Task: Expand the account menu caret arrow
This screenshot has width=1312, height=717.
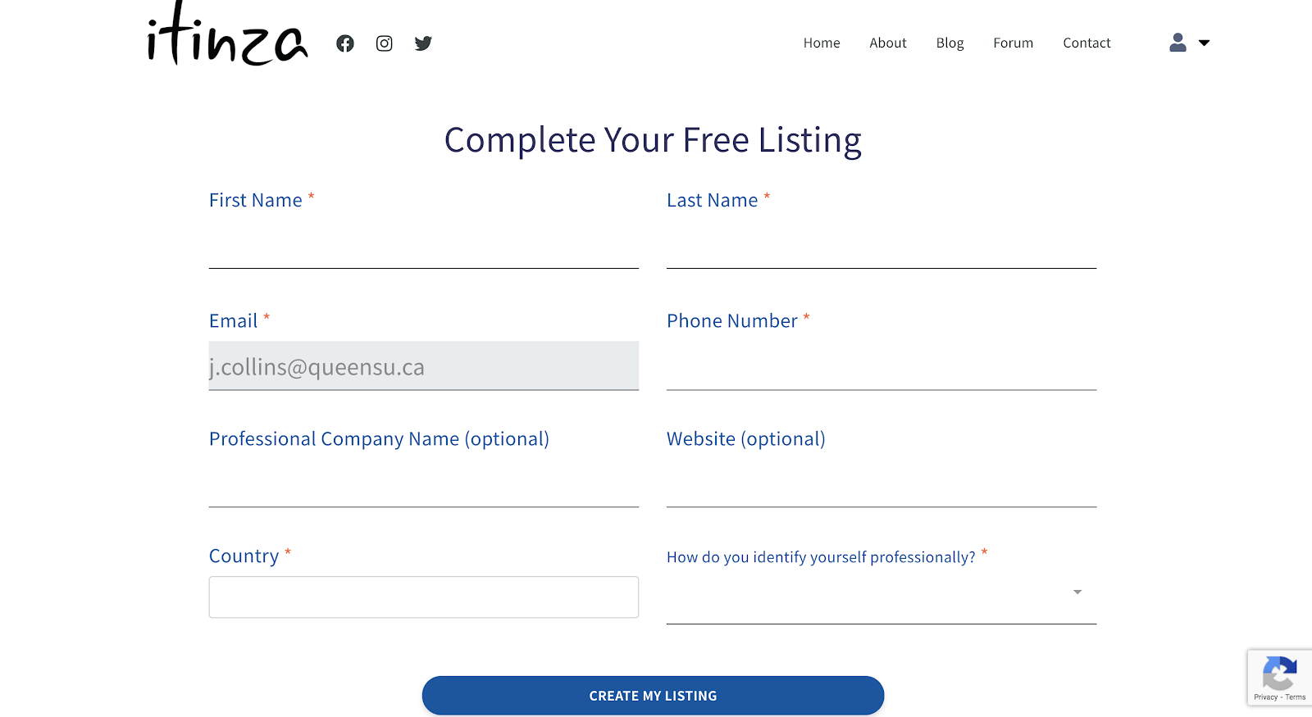Action: 1204,43
